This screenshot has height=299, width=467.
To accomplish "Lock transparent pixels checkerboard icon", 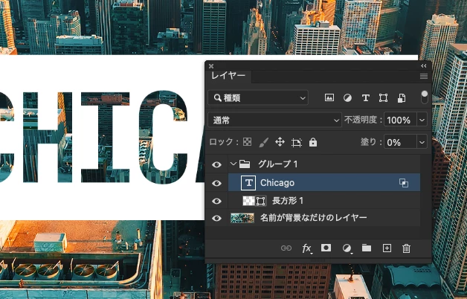I will [247, 142].
